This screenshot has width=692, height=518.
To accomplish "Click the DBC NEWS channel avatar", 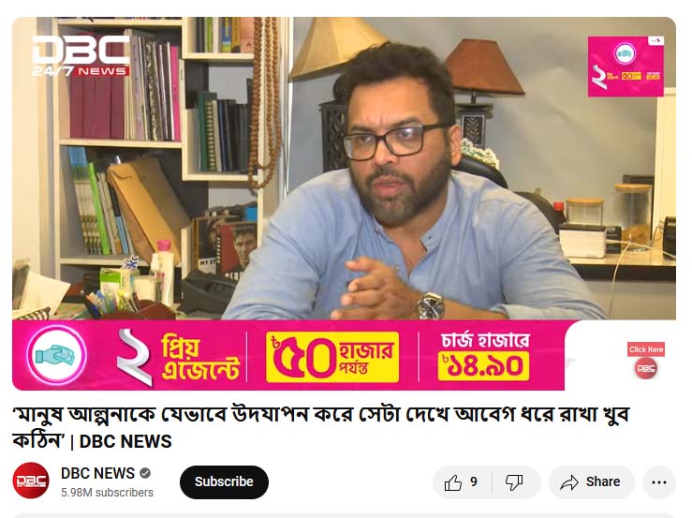I will [x=31, y=481].
